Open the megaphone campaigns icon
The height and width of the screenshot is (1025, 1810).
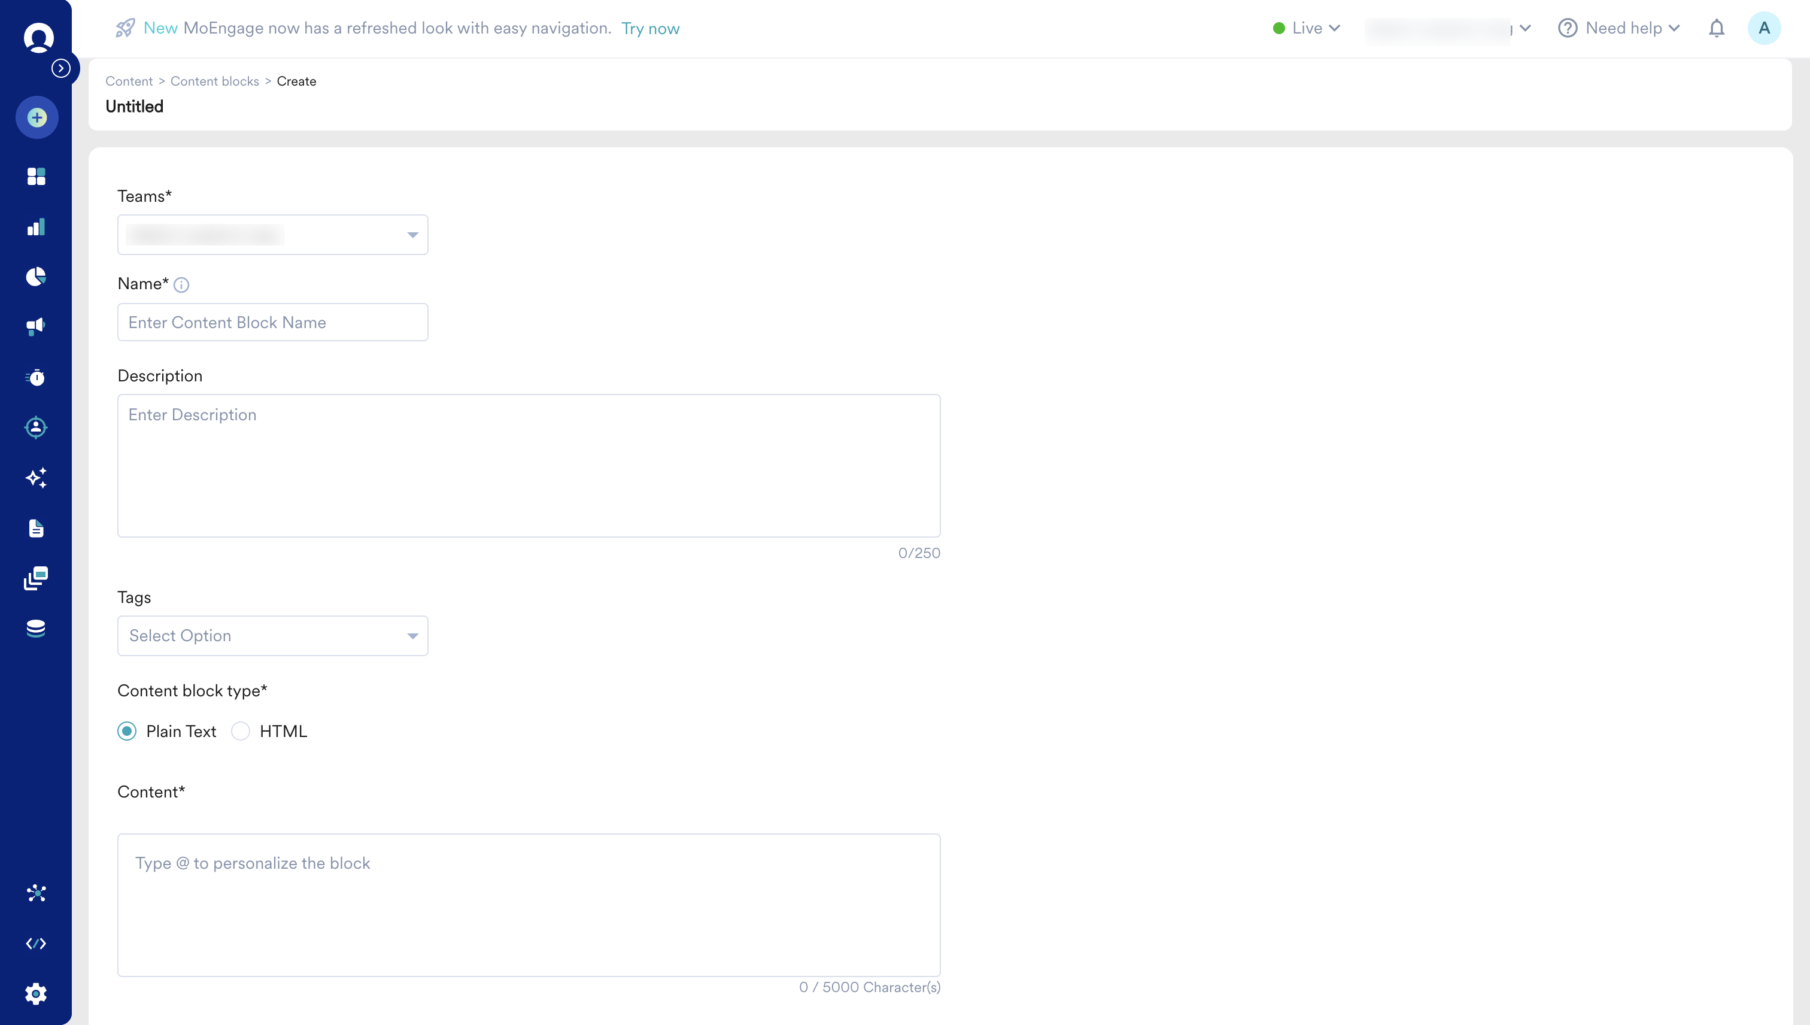coord(36,327)
